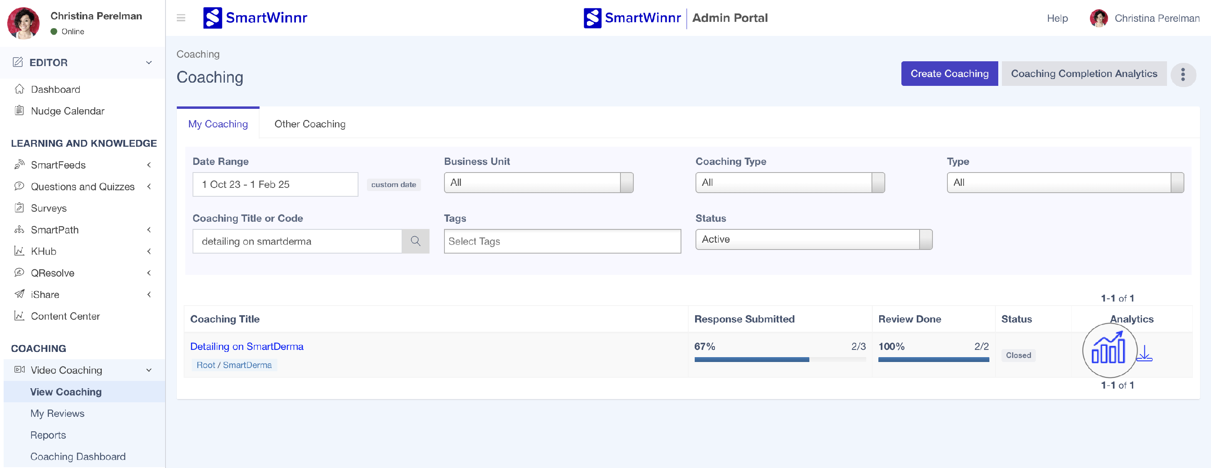Open the Detailing on SmartDerma link

[246, 346]
